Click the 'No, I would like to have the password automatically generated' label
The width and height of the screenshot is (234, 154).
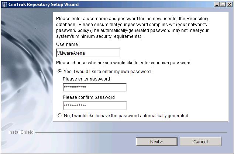click(x=126, y=115)
